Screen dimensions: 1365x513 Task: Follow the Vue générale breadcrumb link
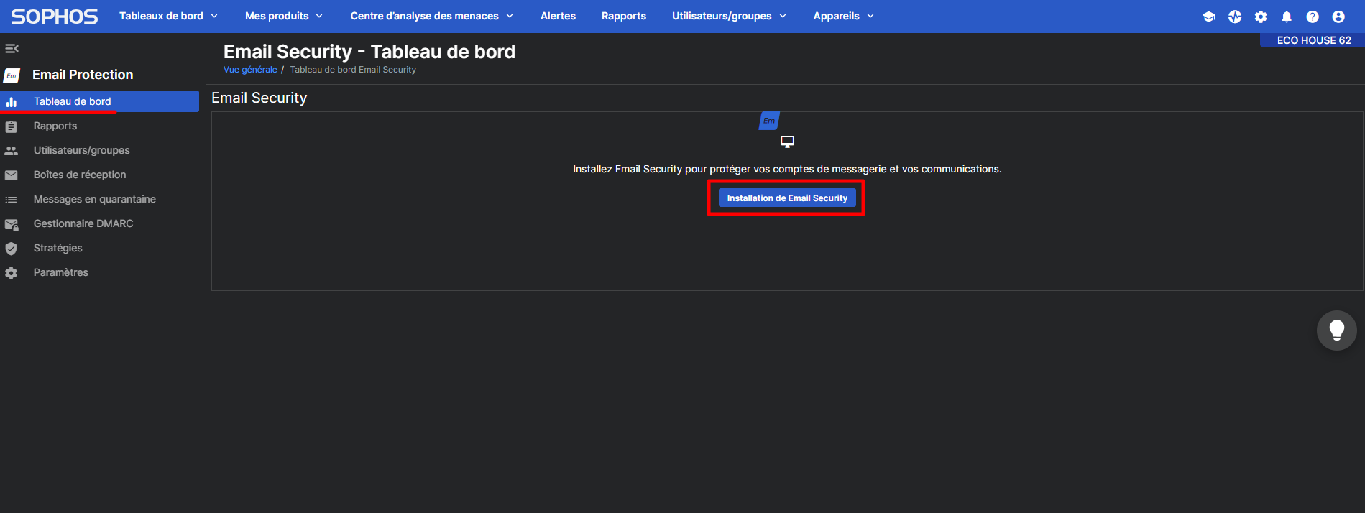(x=250, y=70)
